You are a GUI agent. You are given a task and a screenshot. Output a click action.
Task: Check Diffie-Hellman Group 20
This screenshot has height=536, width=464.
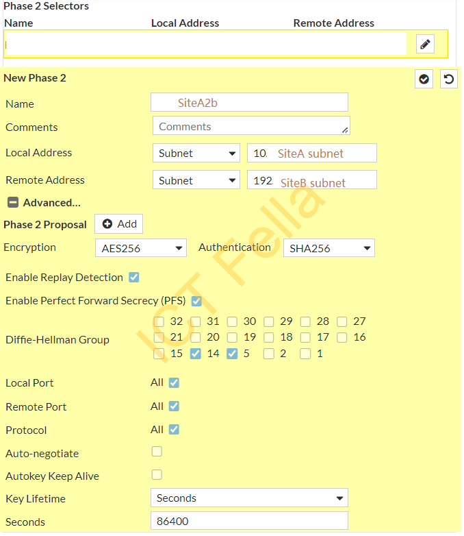tap(196, 337)
